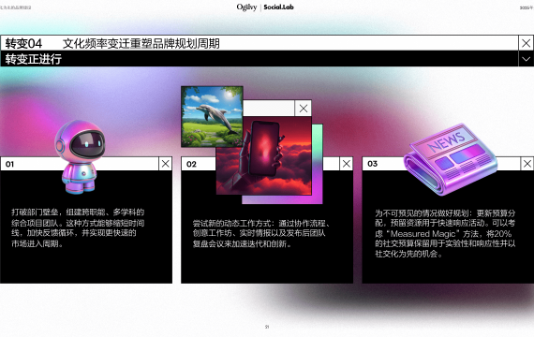The height and width of the screenshot is (337, 534).
Task: Click the 01 card number label
Action: click(x=9, y=164)
